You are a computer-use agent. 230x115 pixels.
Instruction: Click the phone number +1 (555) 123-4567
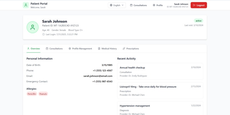103,71
